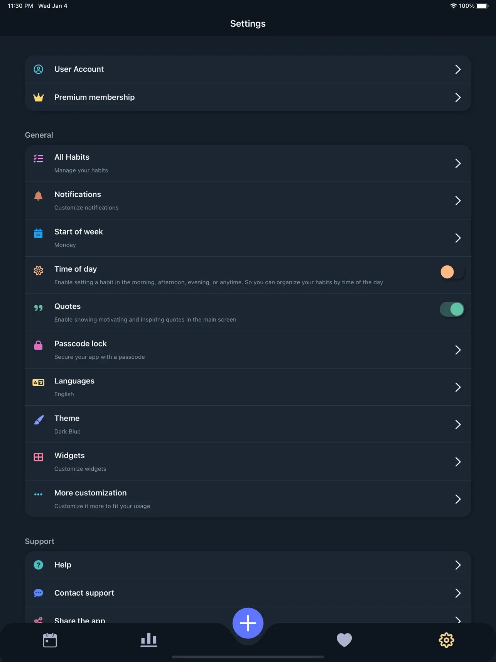Tap the Languages translate icon

point(39,382)
